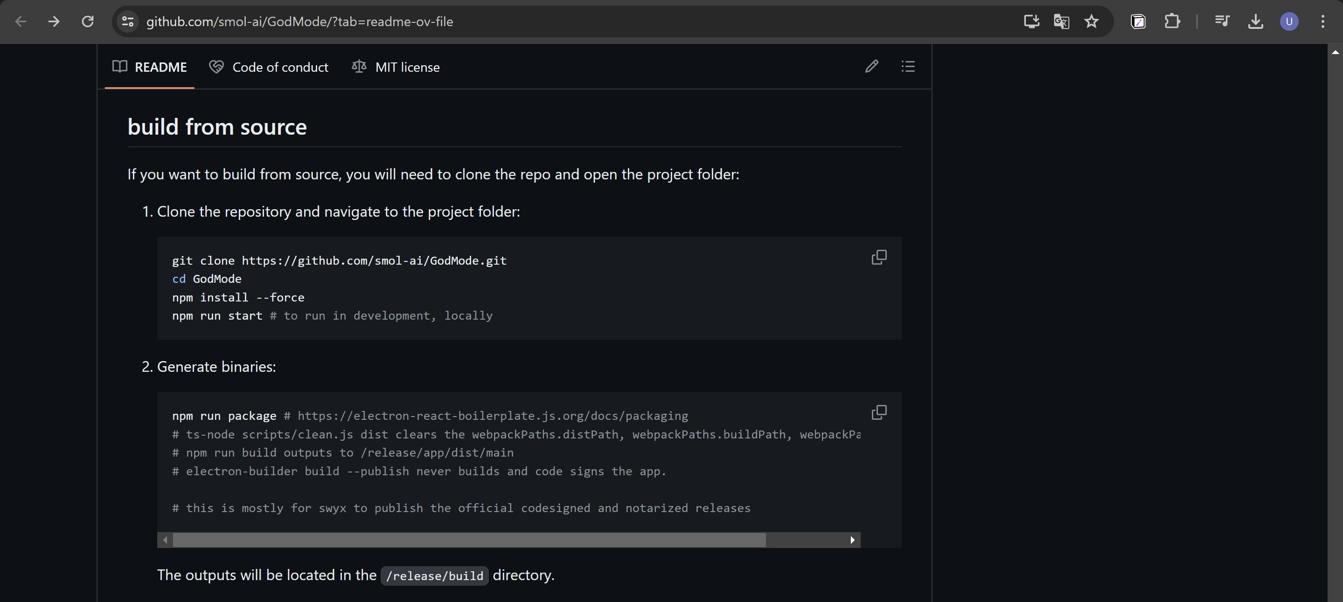Click the install app icon in address bar
The width and height of the screenshot is (1343, 602).
[1031, 21]
